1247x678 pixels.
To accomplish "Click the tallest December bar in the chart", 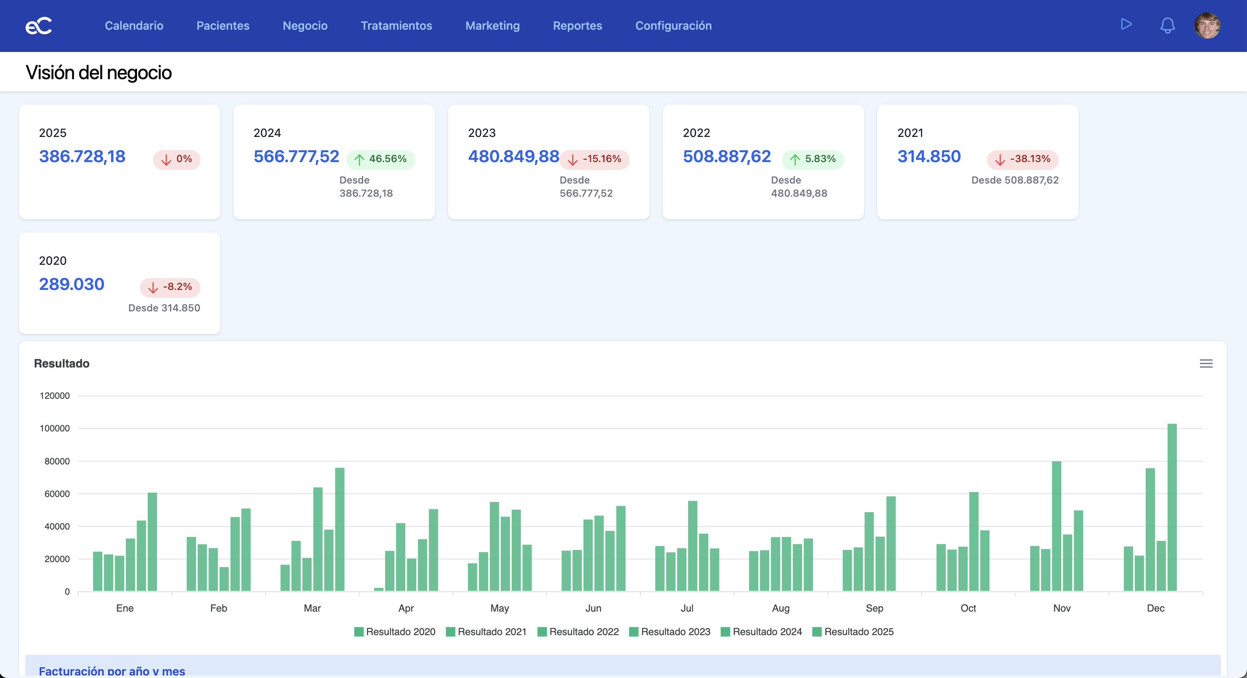I will tap(1171, 507).
